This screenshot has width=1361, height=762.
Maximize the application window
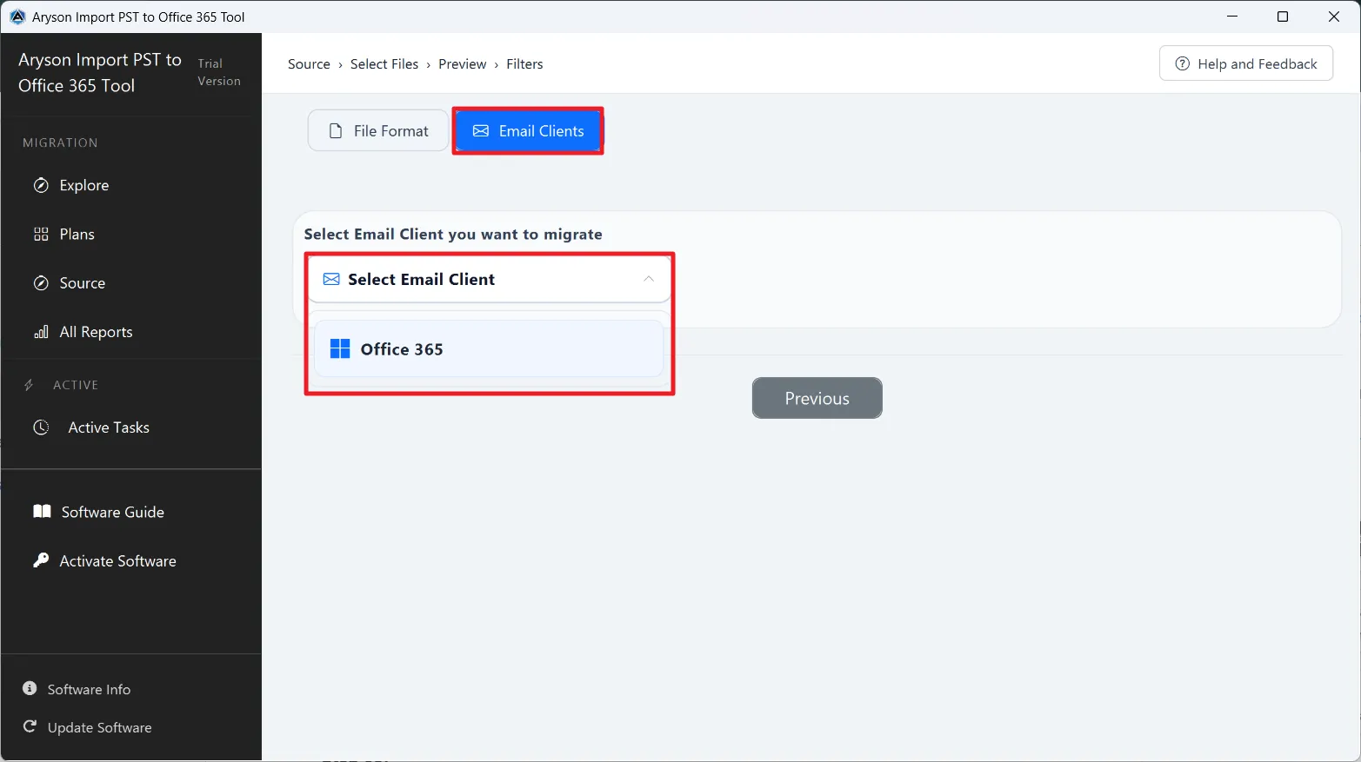1283,17
